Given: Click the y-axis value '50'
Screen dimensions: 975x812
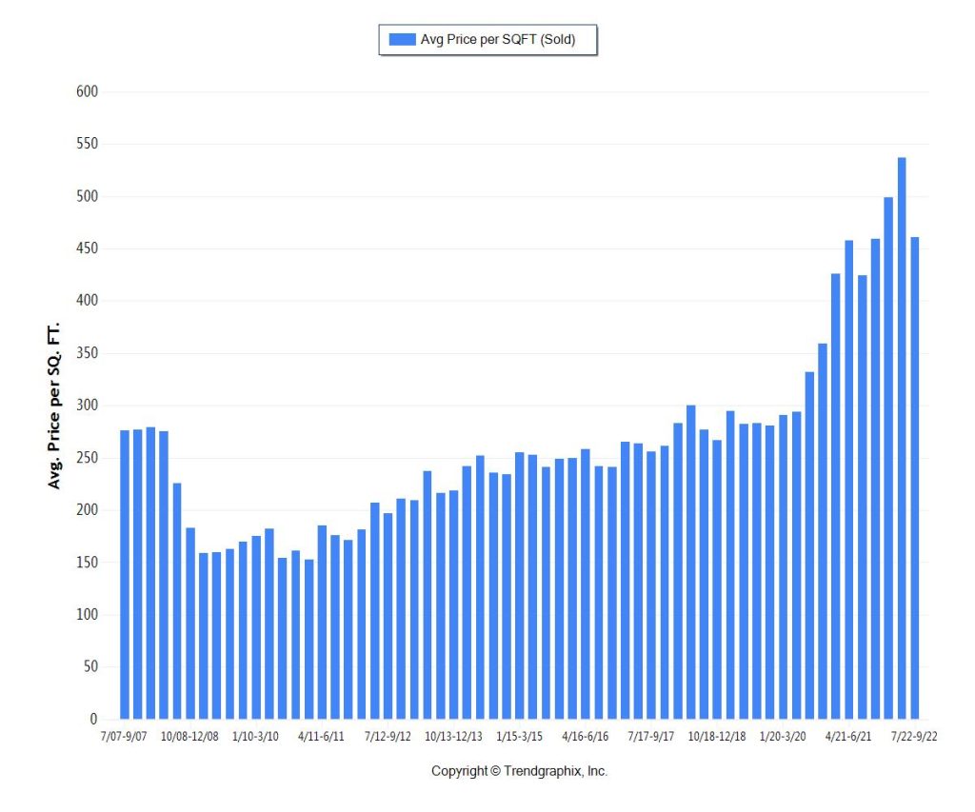Looking at the screenshot, I should (90, 666).
